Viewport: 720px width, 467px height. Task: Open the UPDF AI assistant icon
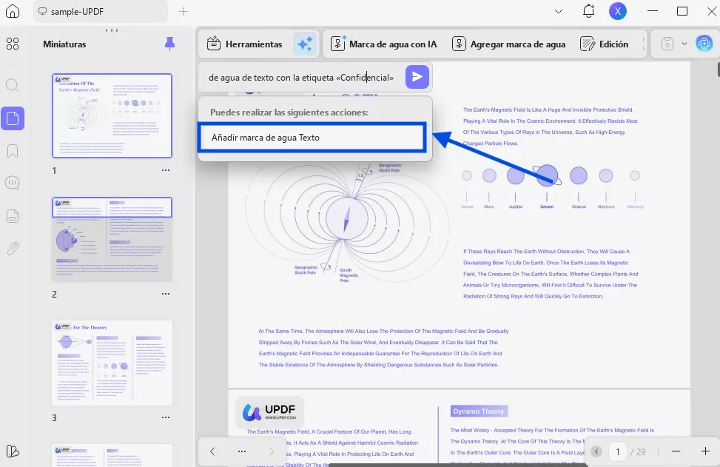pyautogui.click(x=704, y=44)
